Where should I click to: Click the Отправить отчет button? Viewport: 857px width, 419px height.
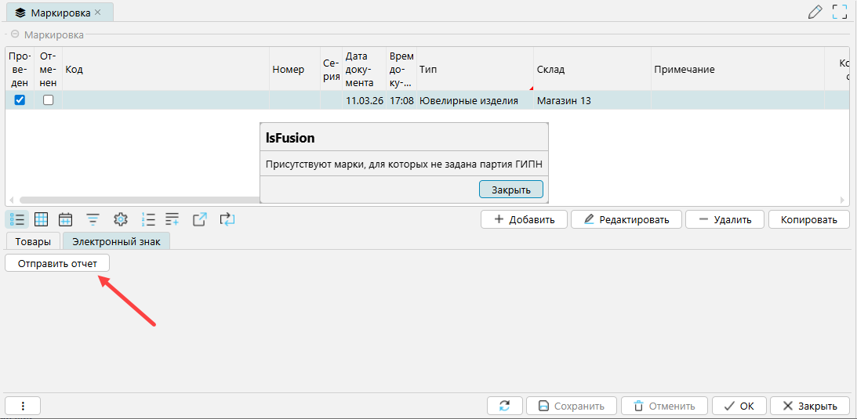(x=57, y=264)
